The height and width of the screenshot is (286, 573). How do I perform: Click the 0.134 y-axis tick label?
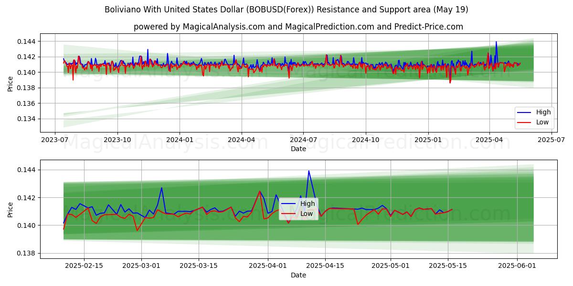tap(27, 119)
